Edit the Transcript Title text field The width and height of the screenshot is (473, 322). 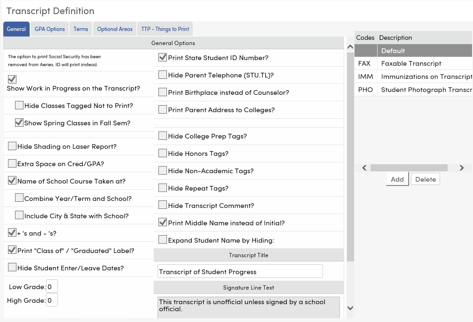click(240, 271)
